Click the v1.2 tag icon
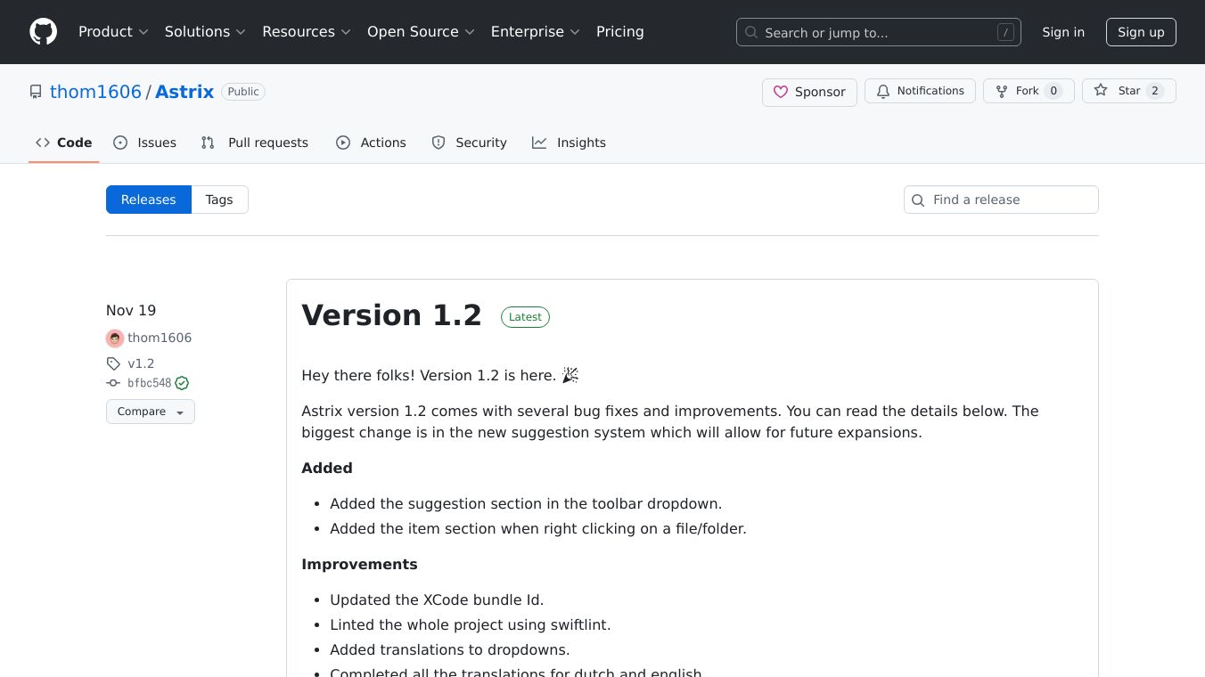The height and width of the screenshot is (677, 1205). click(113, 363)
